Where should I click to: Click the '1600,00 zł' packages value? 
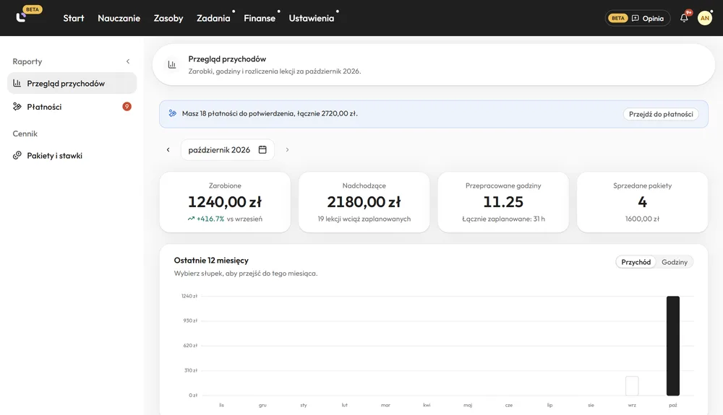pos(642,219)
